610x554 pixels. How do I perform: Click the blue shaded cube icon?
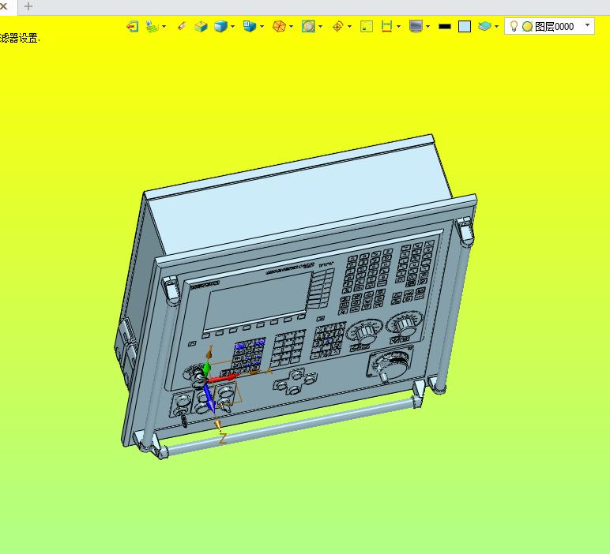pos(220,26)
